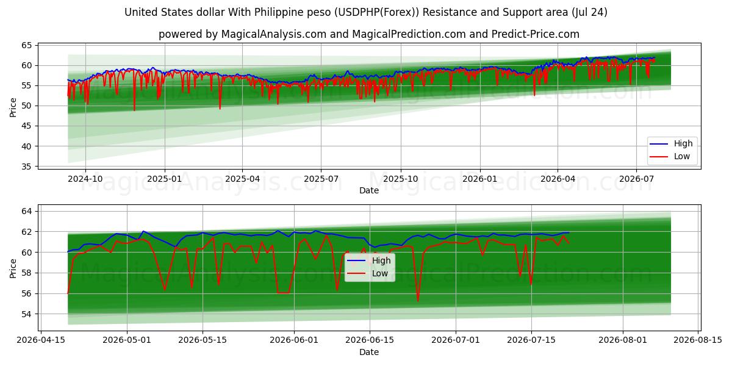Click the top chart 'Date' axis label
The image size is (732, 366).
369,190
